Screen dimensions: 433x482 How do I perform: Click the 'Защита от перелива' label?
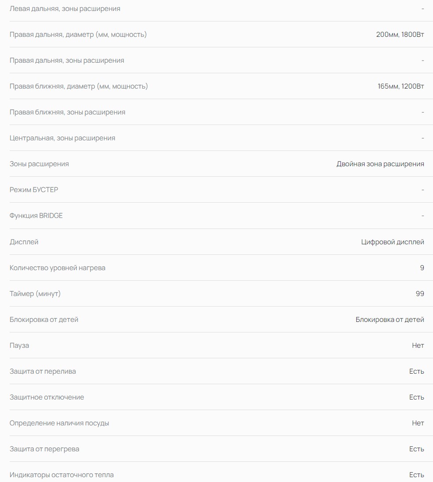click(43, 371)
